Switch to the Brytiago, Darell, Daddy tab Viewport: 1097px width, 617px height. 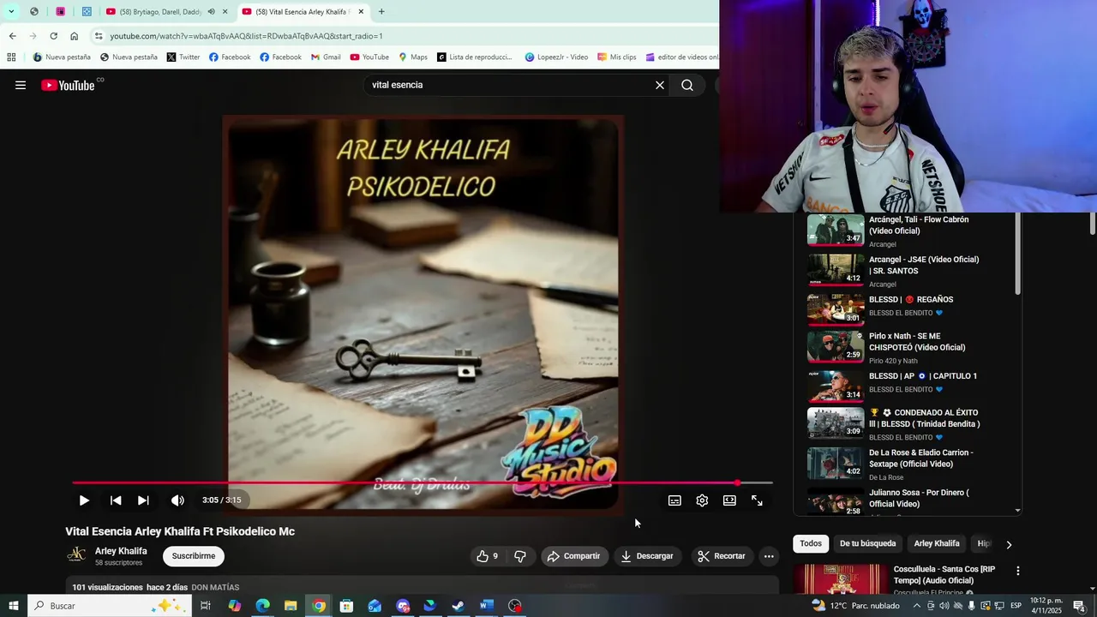tap(162, 12)
